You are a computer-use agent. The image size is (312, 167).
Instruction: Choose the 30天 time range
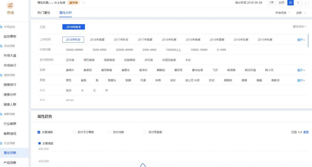click(281, 3)
